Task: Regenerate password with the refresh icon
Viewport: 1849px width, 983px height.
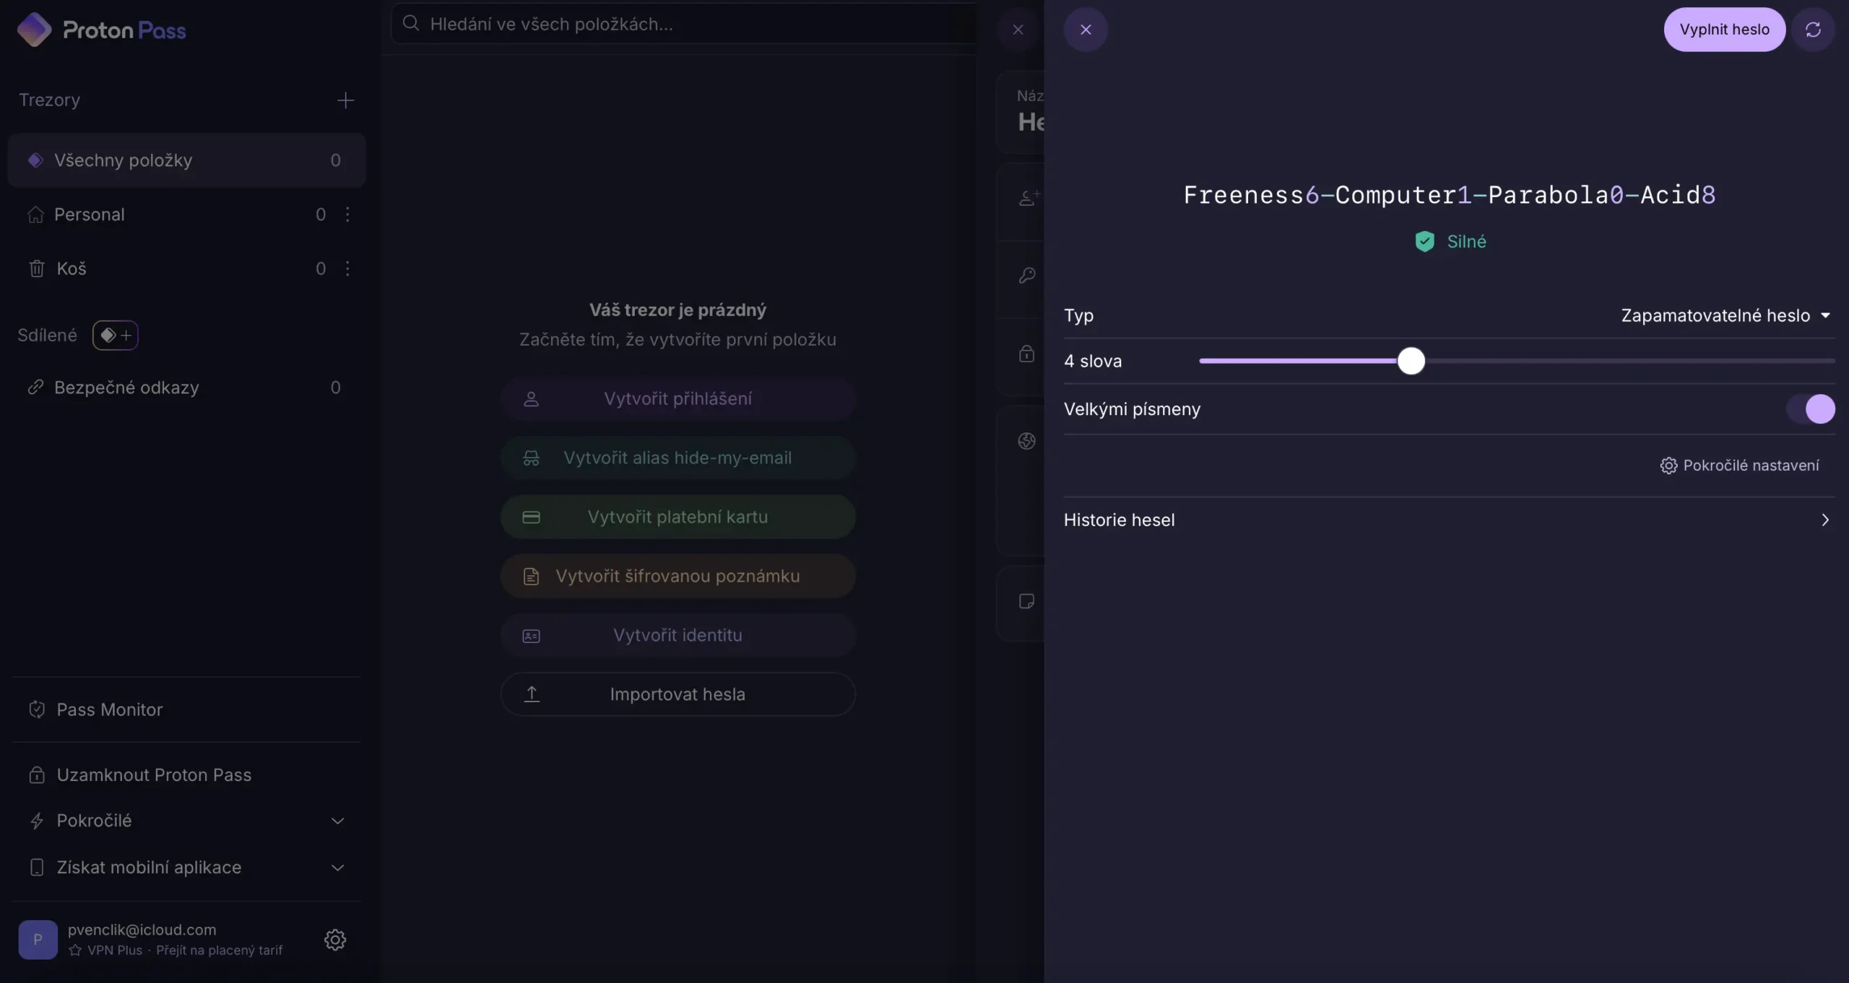Action: [1813, 30]
